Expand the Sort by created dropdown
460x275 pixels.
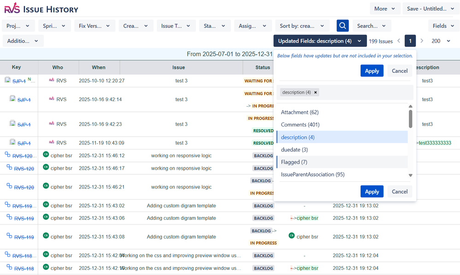pos(302,26)
